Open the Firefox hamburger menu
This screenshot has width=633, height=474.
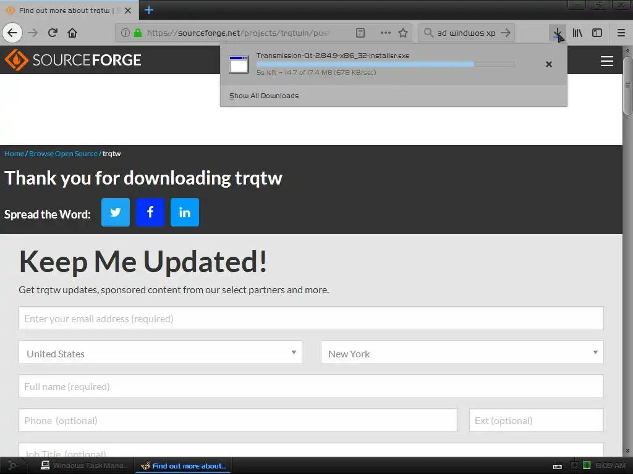[621, 33]
